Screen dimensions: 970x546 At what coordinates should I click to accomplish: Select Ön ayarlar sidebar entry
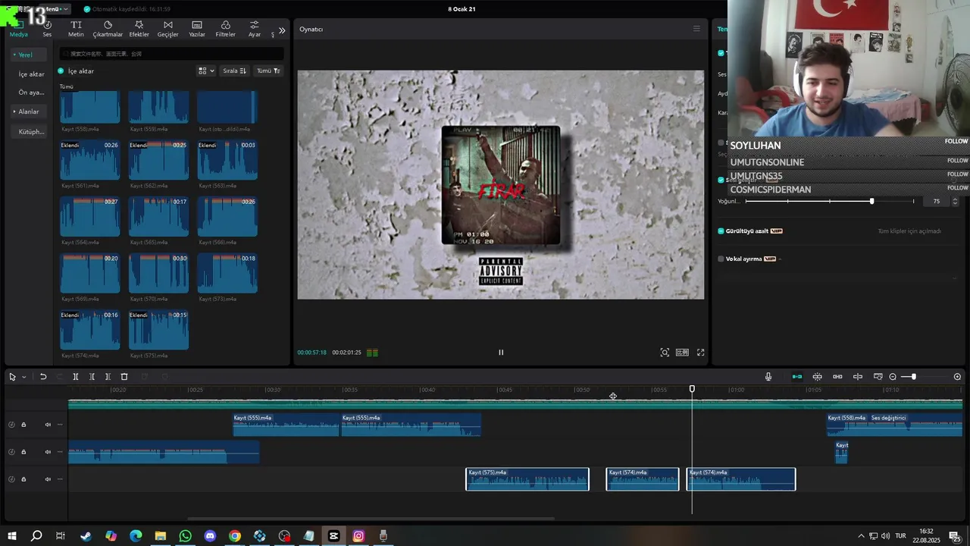point(32,93)
